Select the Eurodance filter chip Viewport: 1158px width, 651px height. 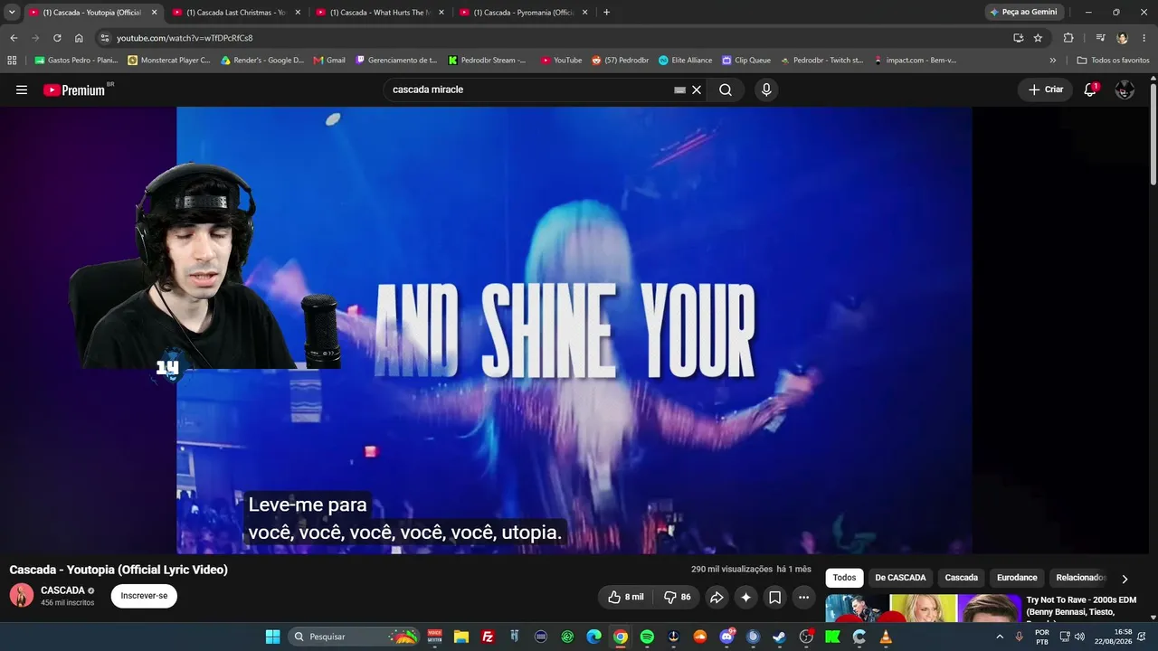1017,578
